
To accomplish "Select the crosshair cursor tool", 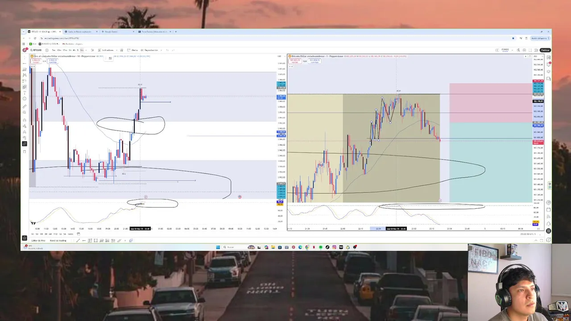I will [25, 58].
